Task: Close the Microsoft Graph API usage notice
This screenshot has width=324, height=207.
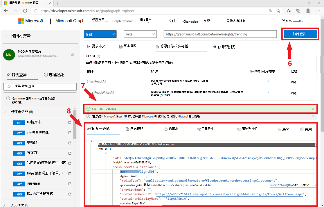Action: pyautogui.click(x=313, y=117)
